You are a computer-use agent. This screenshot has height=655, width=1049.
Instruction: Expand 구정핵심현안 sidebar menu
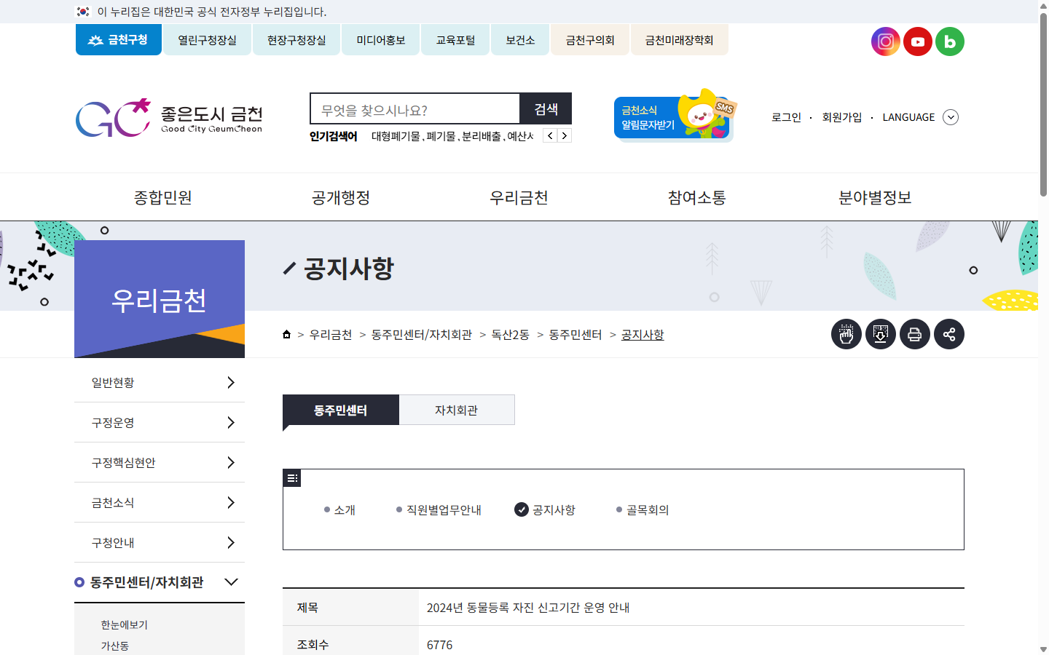pyautogui.click(x=160, y=462)
